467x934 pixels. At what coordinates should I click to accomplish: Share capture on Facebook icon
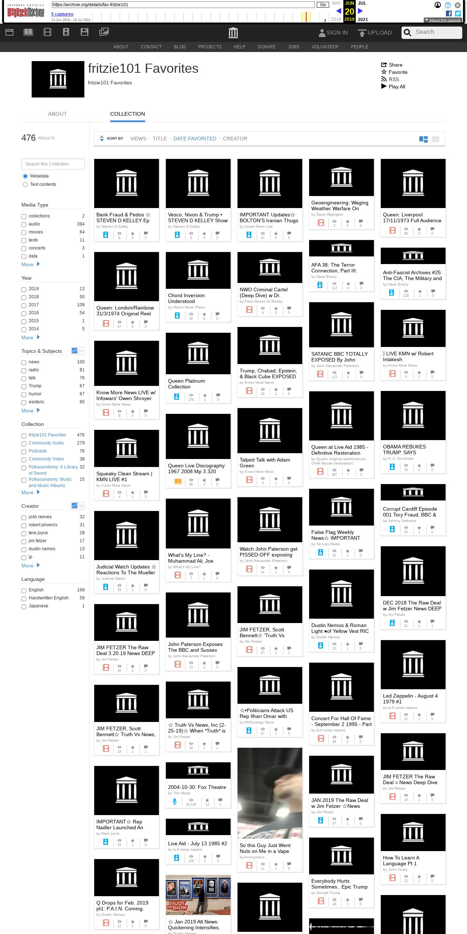click(449, 13)
